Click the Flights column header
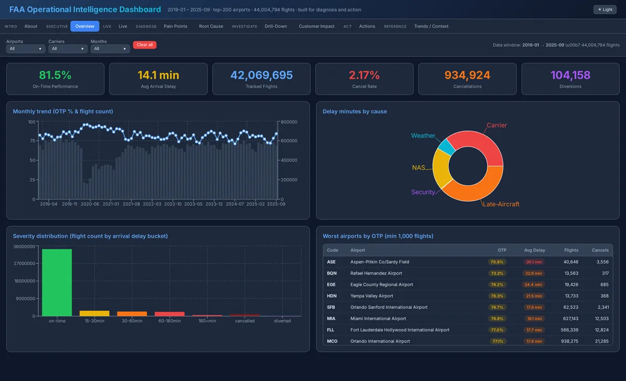The image size is (626, 381). [571, 250]
